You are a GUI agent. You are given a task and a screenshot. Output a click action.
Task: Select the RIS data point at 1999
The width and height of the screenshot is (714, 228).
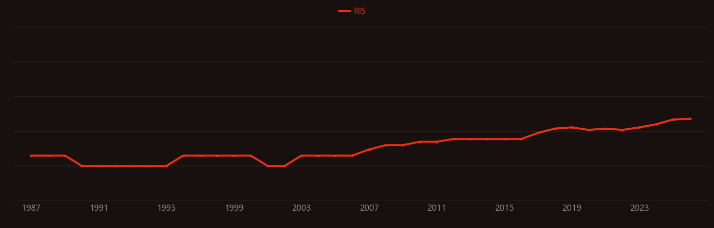pyautogui.click(x=234, y=156)
